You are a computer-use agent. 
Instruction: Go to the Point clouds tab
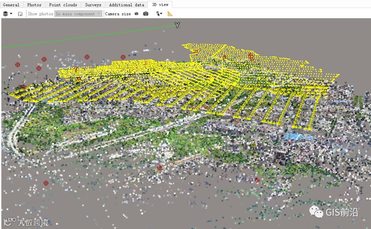pos(63,5)
